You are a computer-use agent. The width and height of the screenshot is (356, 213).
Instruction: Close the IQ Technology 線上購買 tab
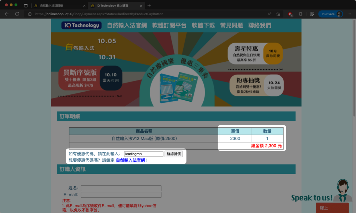click(141, 6)
